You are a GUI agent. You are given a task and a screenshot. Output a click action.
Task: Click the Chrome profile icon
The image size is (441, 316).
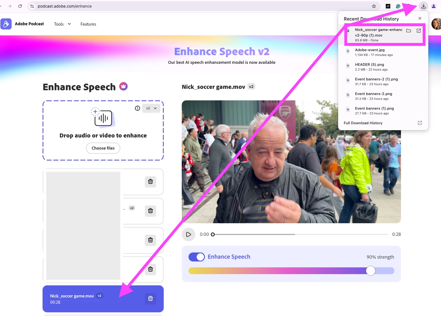pyautogui.click(x=434, y=6)
